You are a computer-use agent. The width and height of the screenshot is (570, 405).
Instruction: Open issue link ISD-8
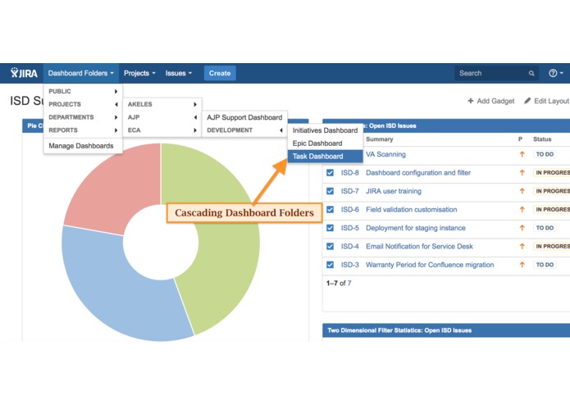[x=349, y=172]
